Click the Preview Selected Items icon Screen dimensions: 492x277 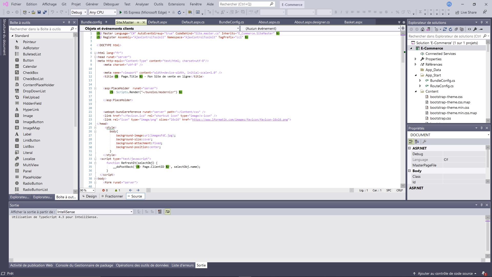point(481,29)
